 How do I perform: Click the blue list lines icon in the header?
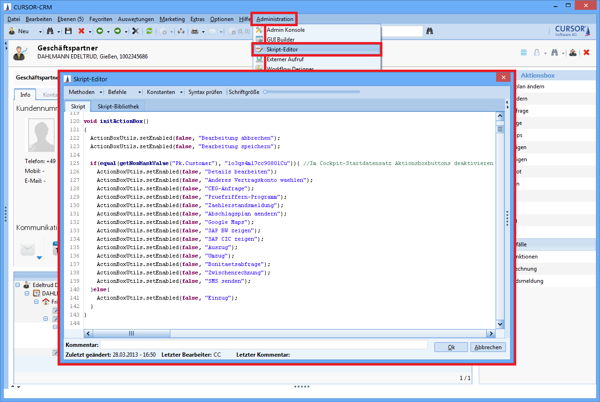[x=524, y=53]
